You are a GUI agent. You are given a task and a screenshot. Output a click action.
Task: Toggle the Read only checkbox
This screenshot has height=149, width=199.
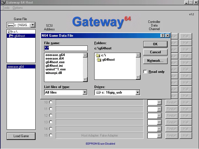(x=145, y=72)
